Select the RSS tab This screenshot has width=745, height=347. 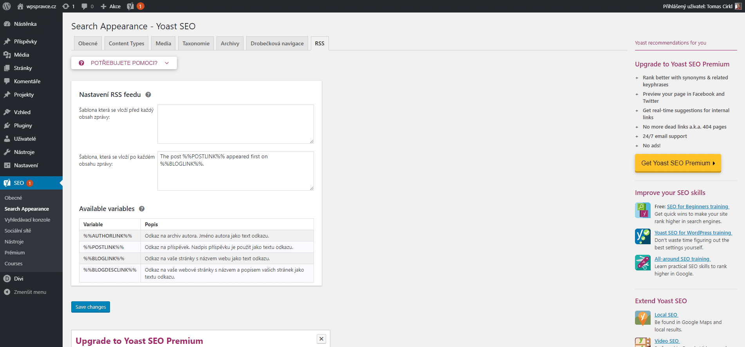[320, 43]
